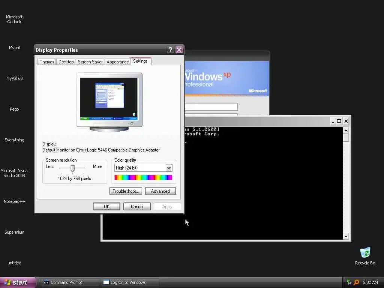Click the Display Properties help question mark
This screenshot has height=288, width=384.
tap(171, 50)
